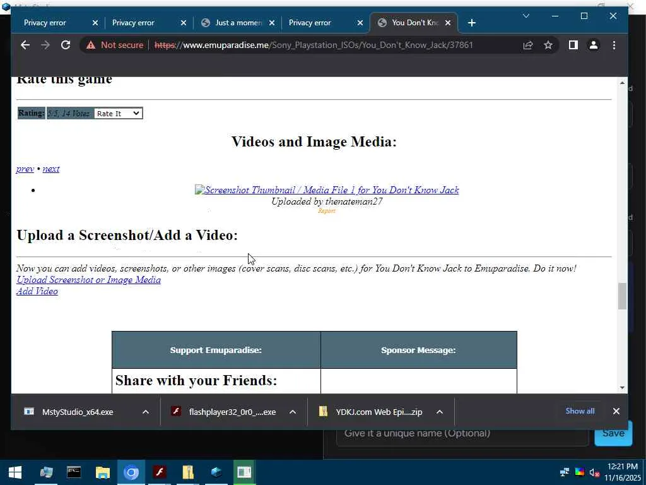Toggle the browser side panel icon
The height and width of the screenshot is (485, 646).
click(573, 45)
